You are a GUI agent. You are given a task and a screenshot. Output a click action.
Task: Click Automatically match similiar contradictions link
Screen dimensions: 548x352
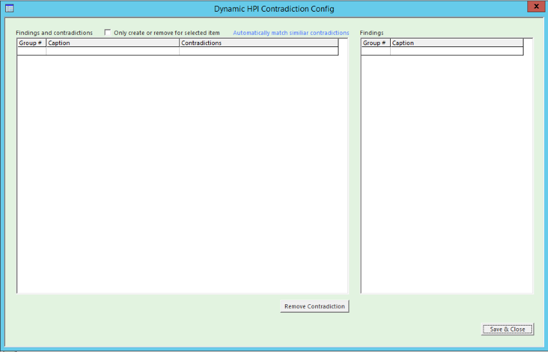291,33
